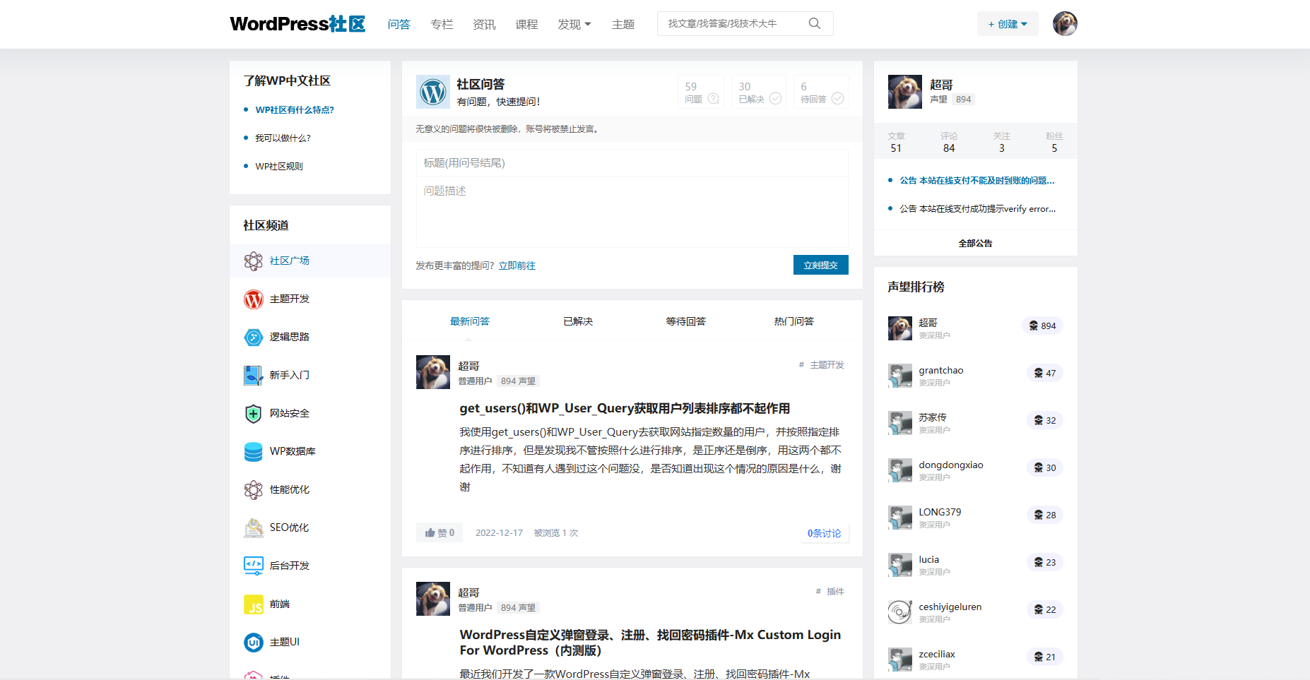Click the 标题(用问号结尾) title field
1310x680 pixels.
632,163
